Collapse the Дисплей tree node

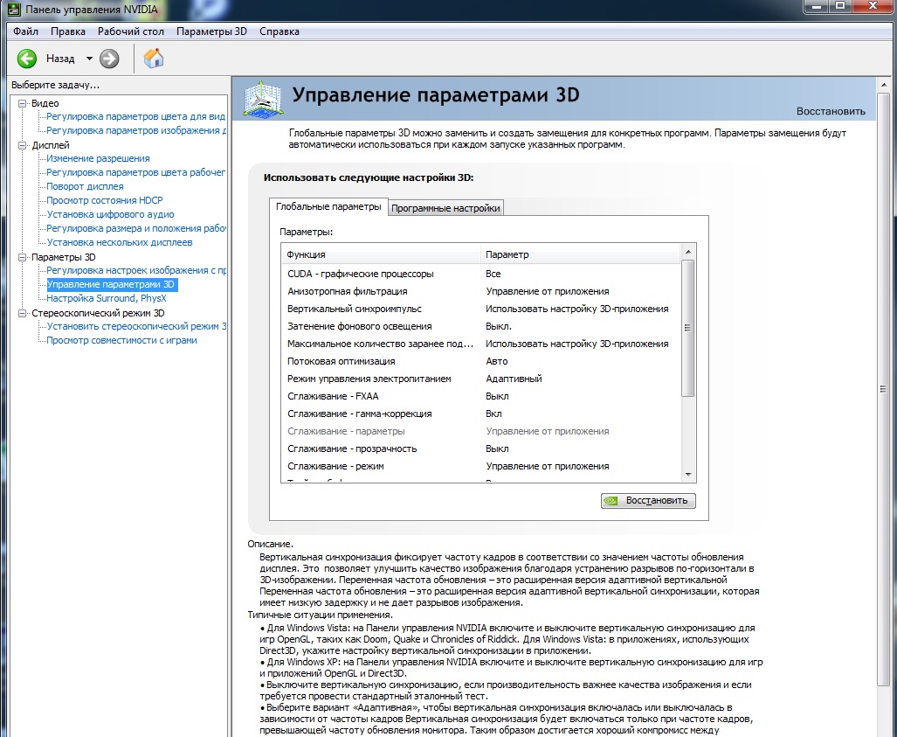click(23, 145)
